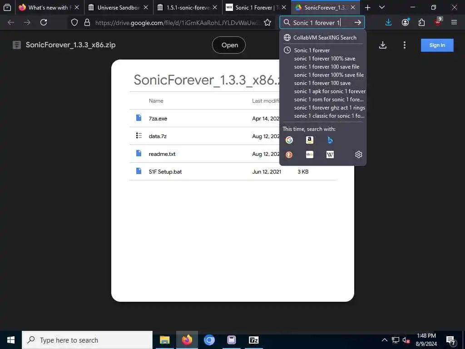This screenshot has width=465, height=349.
Task: Click in the search bar field
Action: point(322,23)
